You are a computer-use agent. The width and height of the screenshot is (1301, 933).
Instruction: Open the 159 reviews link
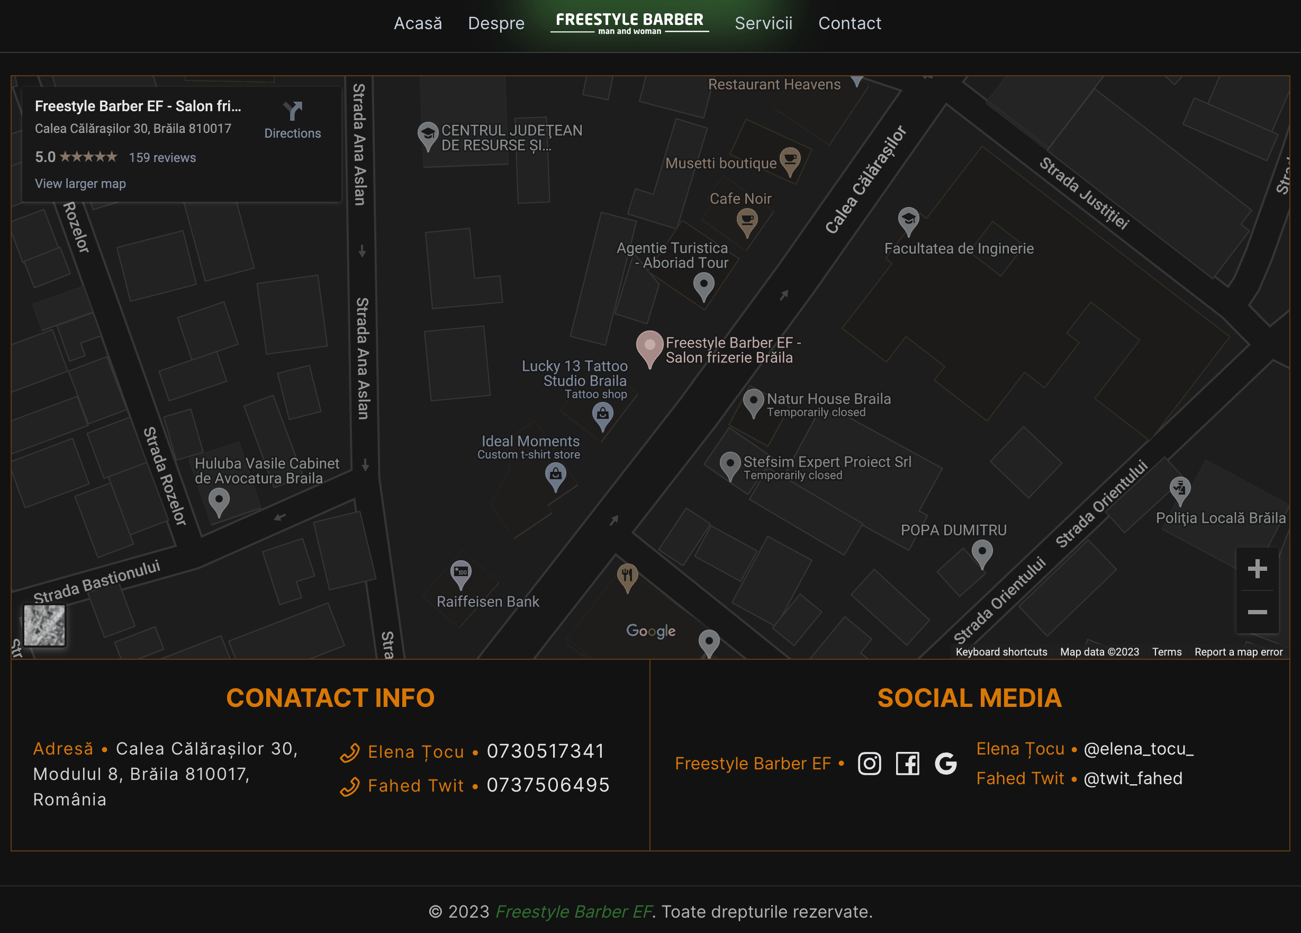pyautogui.click(x=162, y=158)
